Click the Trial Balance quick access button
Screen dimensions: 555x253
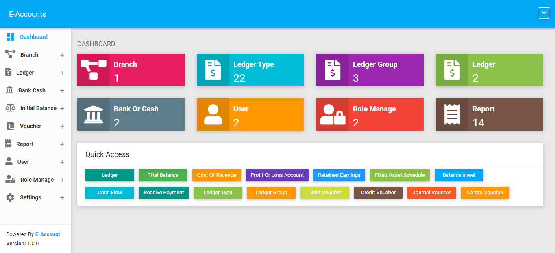click(163, 175)
